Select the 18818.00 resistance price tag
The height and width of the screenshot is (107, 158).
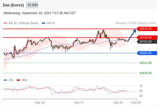pyautogui.click(x=147, y=29)
